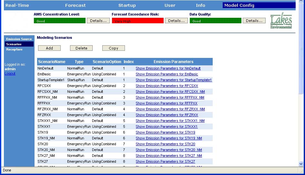305x175 pixels.
Task: Open Details for Forecast Exceedance Risk
Action: pyautogui.click(x=176, y=21)
